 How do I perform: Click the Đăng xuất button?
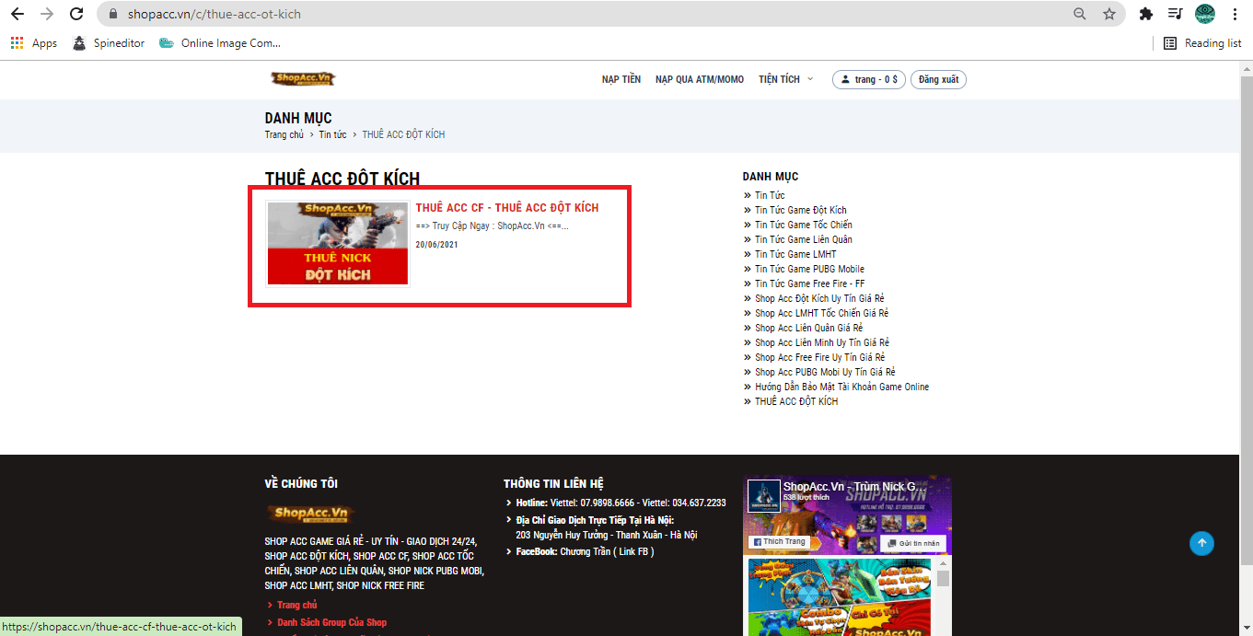[938, 79]
